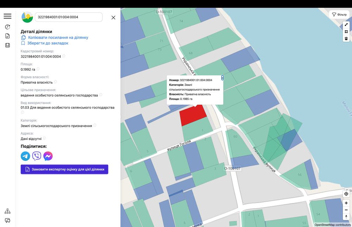This screenshot has height=227, width=352.
Task: Click the 'Поділитися:' heading
Action: [x=34, y=146]
